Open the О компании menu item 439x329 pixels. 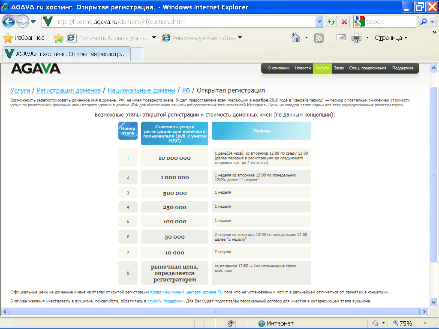278,68
